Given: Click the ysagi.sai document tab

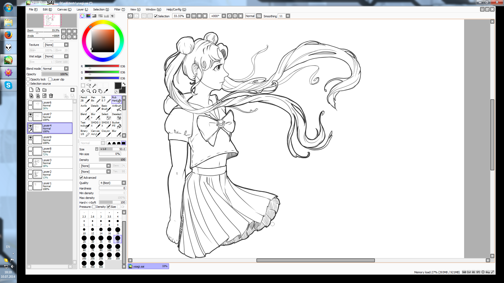Looking at the screenshot, I should pyautogui.click(x=148, y=266).
